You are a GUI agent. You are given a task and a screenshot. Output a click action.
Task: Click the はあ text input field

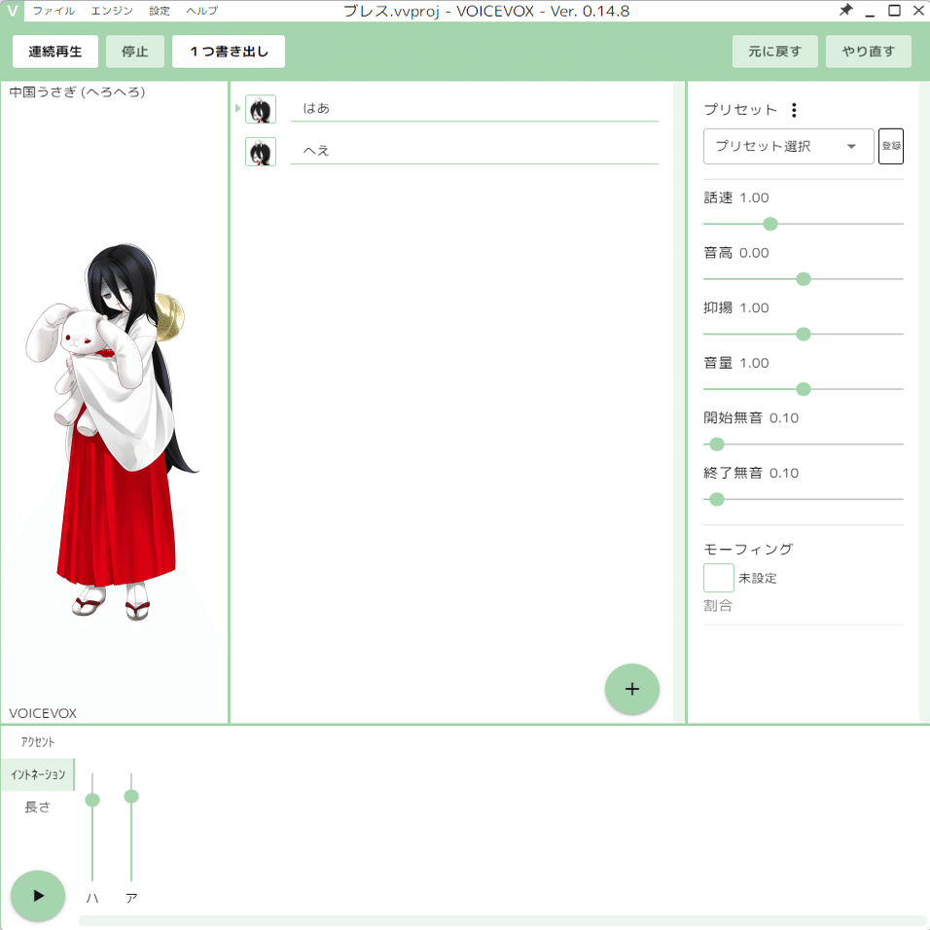tap(475, 109)
